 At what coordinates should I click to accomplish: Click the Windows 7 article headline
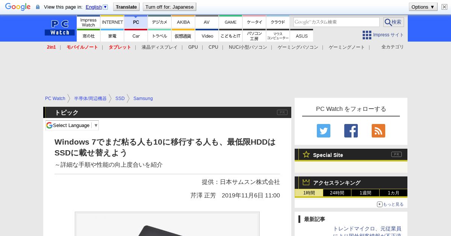tap(165, 147)
